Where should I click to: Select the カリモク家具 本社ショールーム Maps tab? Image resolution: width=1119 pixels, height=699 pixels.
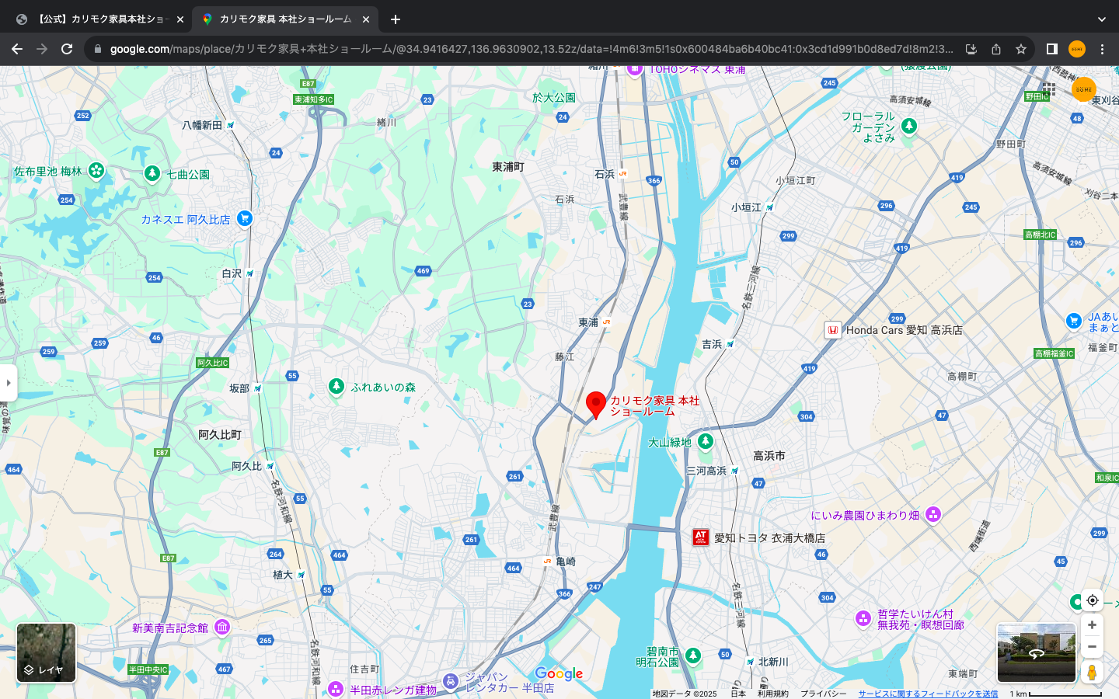point(284,19)
